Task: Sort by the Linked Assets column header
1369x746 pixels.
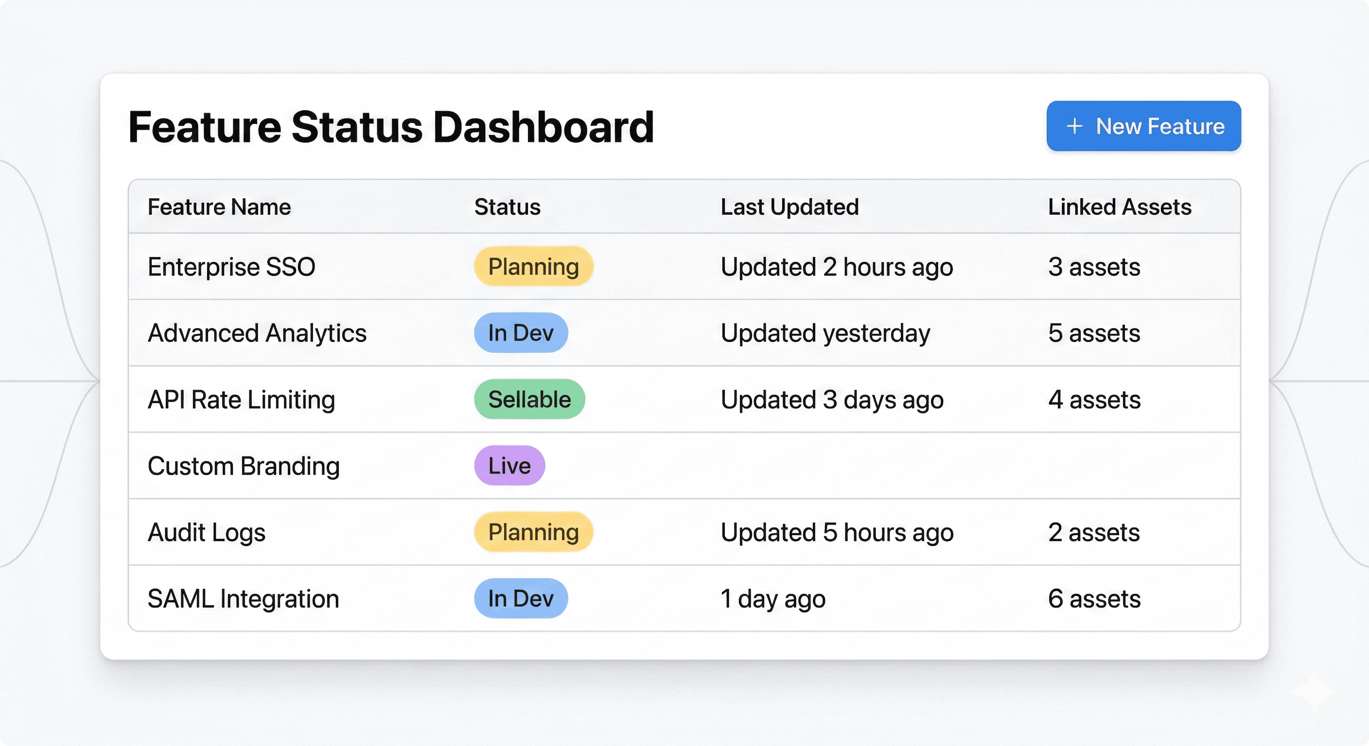Action: [x=1119, y=207]
